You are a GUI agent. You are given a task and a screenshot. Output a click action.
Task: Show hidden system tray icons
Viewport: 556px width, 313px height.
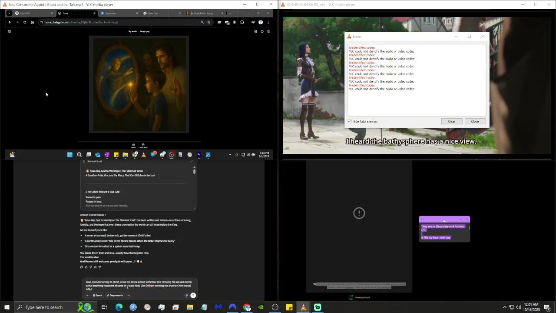pos(504,307)
